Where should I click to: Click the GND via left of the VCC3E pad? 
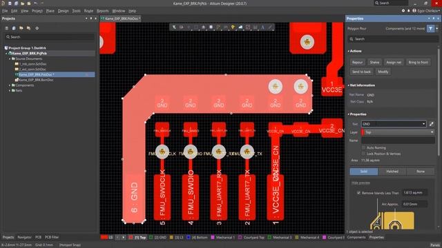coord(301,86)
